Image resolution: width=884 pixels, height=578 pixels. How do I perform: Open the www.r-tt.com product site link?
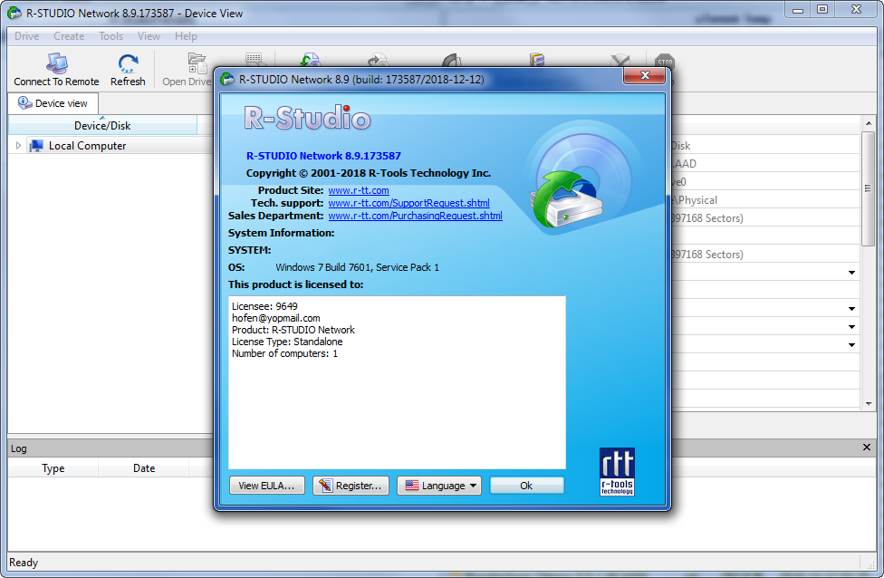(x=359, y=190)
